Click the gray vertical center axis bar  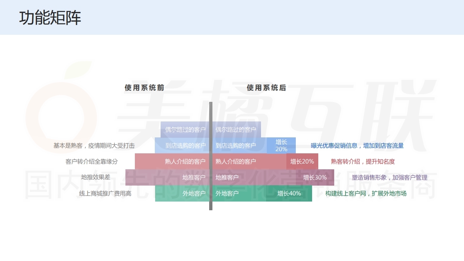pos(211,156)
